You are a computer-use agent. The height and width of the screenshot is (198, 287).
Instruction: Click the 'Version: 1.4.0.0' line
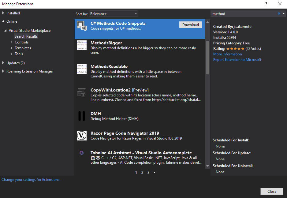click(x=225, y=32)
